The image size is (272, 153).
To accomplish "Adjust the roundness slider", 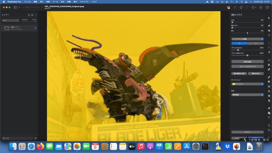I will (x=247, y=22).
